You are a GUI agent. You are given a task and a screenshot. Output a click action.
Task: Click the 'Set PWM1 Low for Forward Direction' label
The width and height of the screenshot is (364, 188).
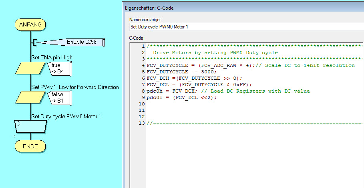(75, 87)
